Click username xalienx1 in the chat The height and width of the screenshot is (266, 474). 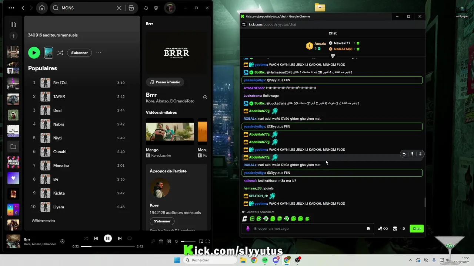(250, 181)
